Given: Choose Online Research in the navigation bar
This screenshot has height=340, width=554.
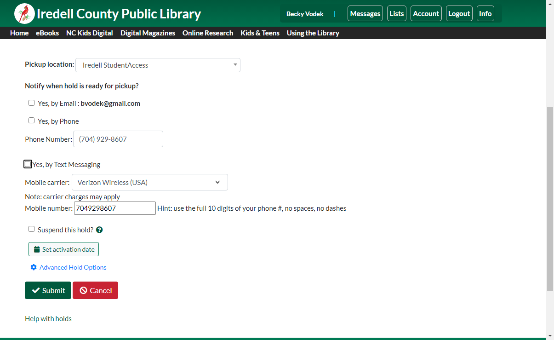Looking at the screenshot, I should [208, 33].
